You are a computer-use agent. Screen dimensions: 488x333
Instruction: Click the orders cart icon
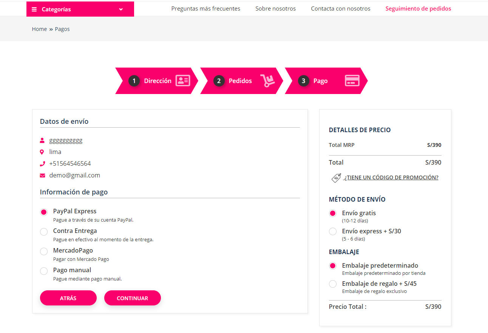click(x=267, y=80)
